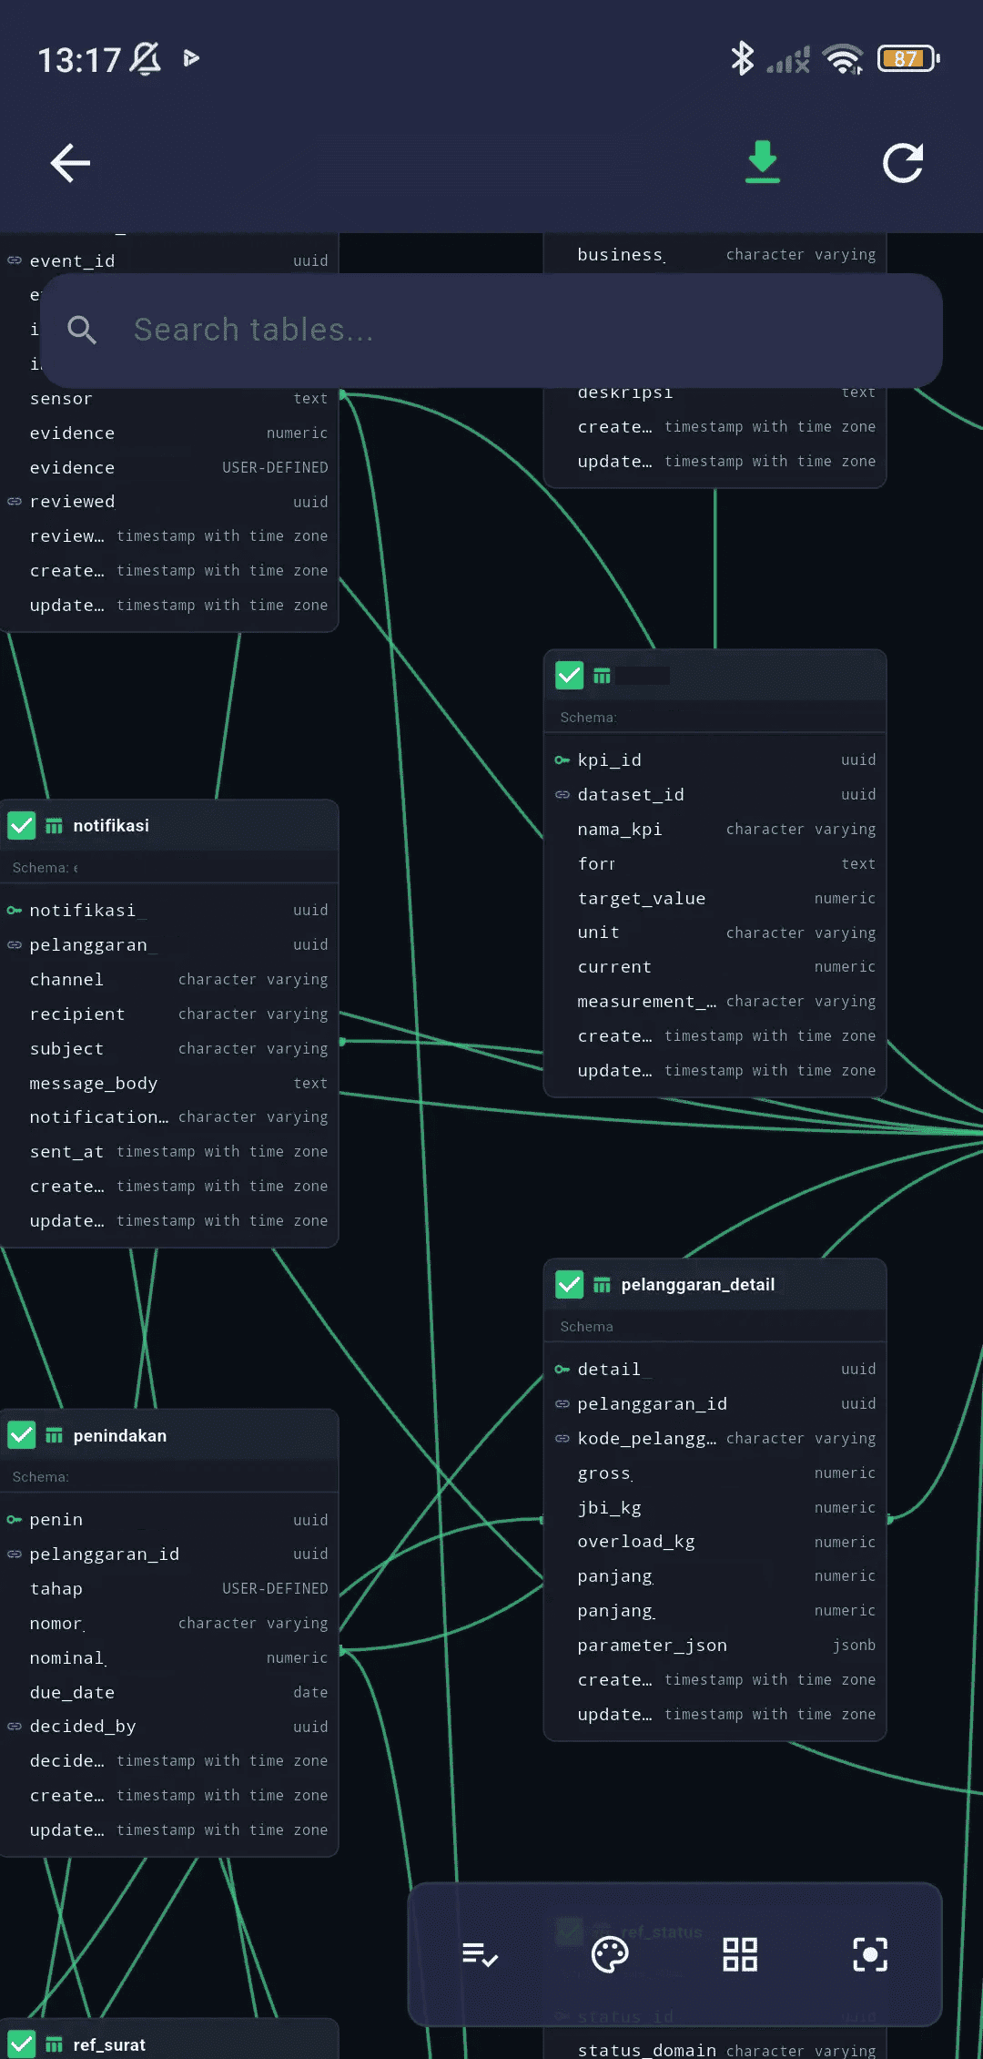
Task: Refresh the diagram with reload icon
Action: click(x=903, y=163)
